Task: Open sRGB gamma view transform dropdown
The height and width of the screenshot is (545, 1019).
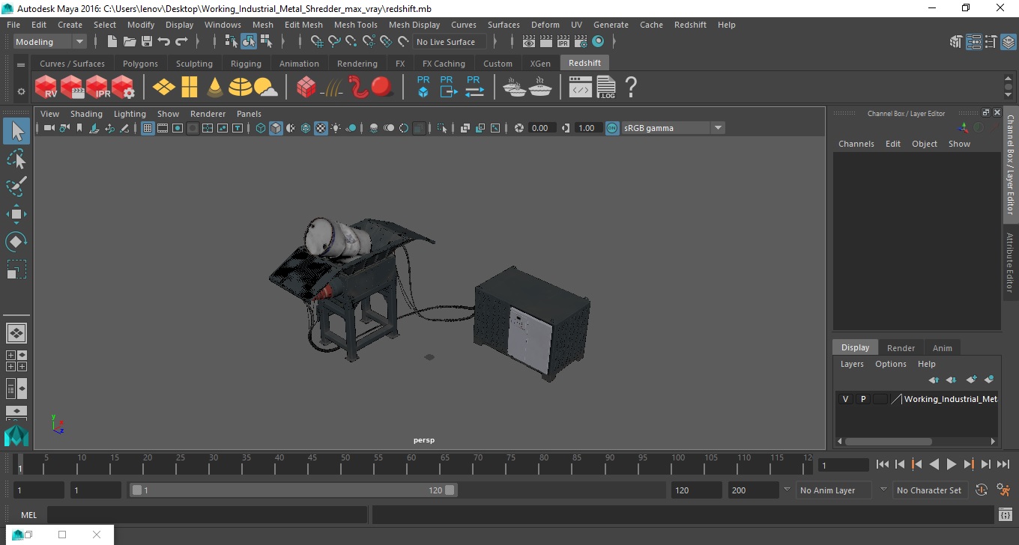Action: click(x=673, y=128)
